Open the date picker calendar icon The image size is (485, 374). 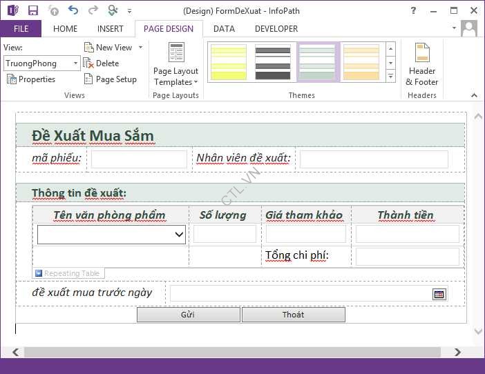click(x=439, y=295)
